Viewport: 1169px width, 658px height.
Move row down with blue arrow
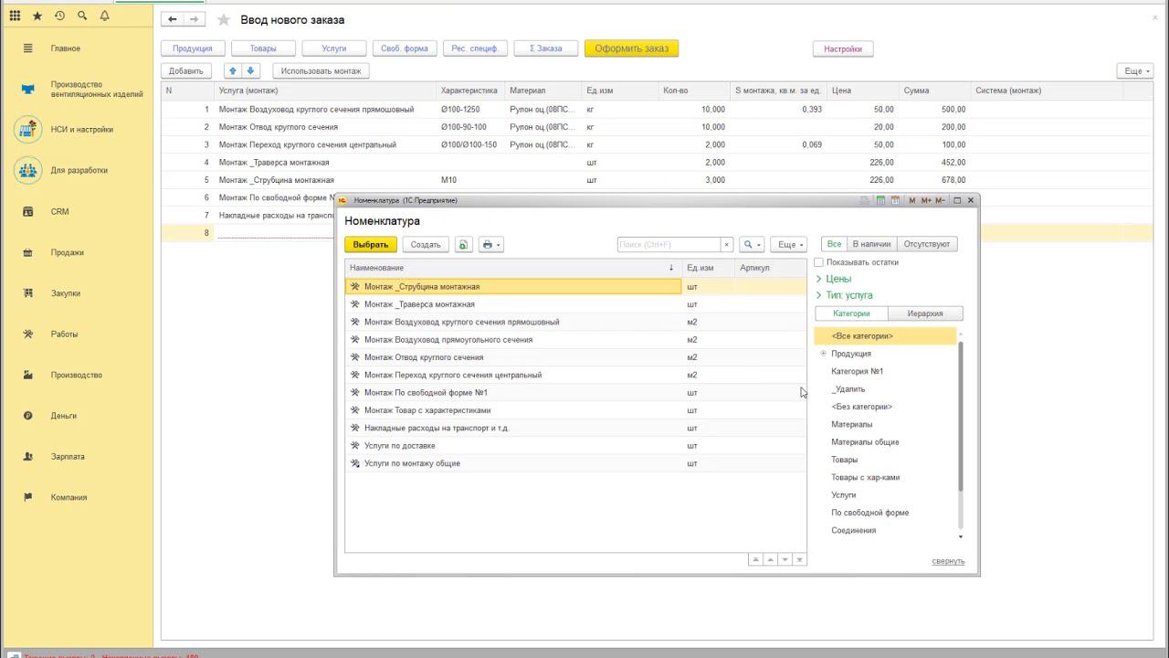(x=251, y=70)
